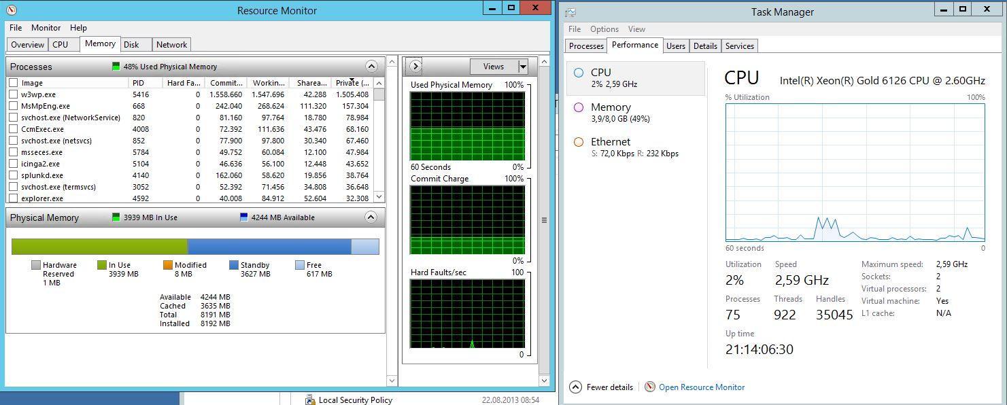Sort by Hard Faults column header

coord(183,83)
